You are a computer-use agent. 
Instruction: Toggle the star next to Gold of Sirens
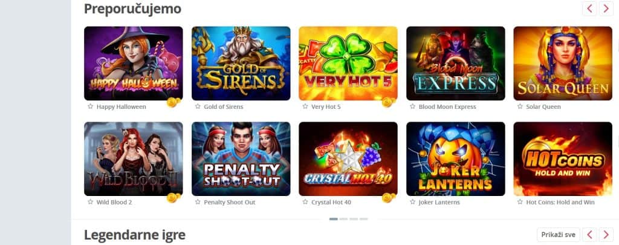click(198, 106)
